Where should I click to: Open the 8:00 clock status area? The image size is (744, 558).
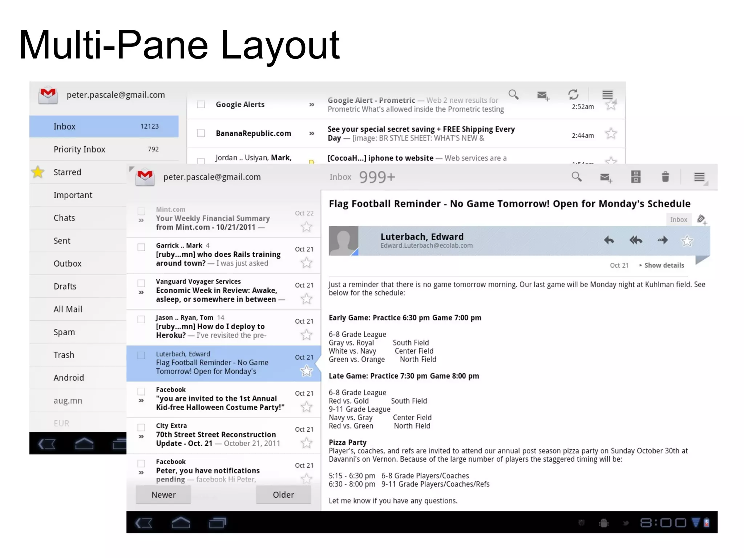click(x=663, y=523)
